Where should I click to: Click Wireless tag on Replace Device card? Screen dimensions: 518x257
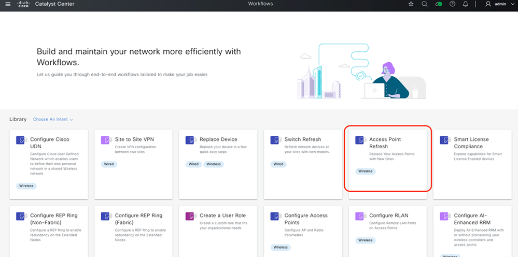point(214,164)
